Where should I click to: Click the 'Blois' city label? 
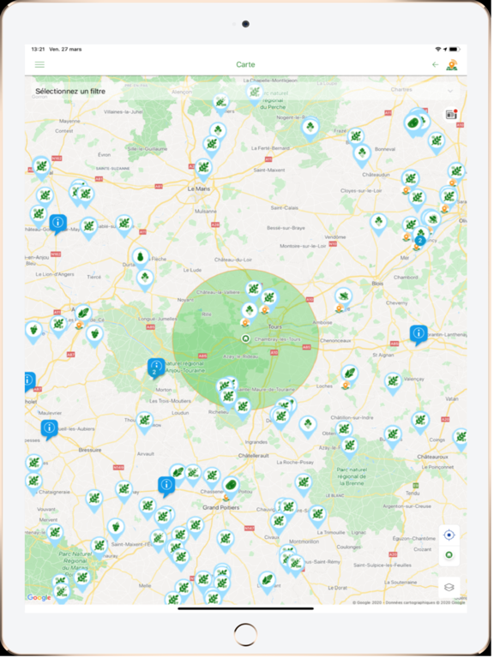[377, 284]
